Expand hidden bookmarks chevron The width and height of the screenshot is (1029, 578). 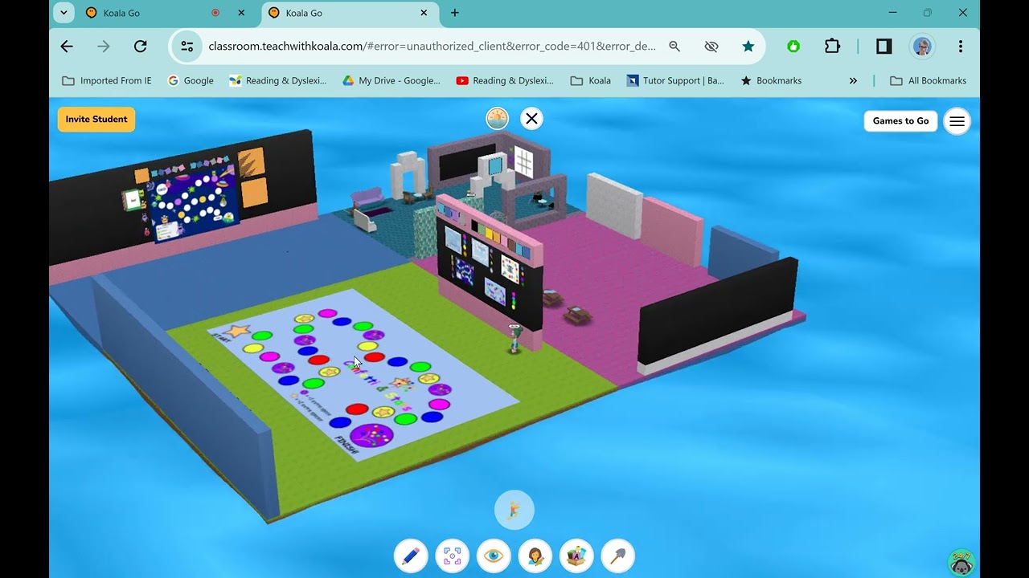pyautogui.click(x=853, y=80)
